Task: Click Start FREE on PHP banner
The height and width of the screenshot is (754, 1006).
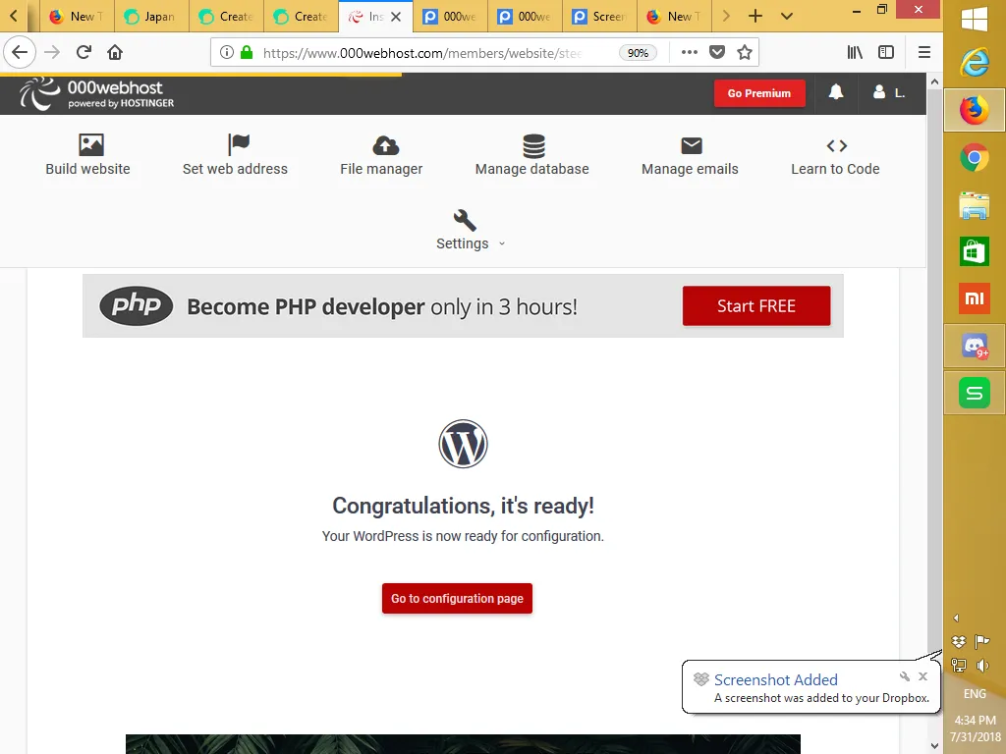Action: point(755,306)
